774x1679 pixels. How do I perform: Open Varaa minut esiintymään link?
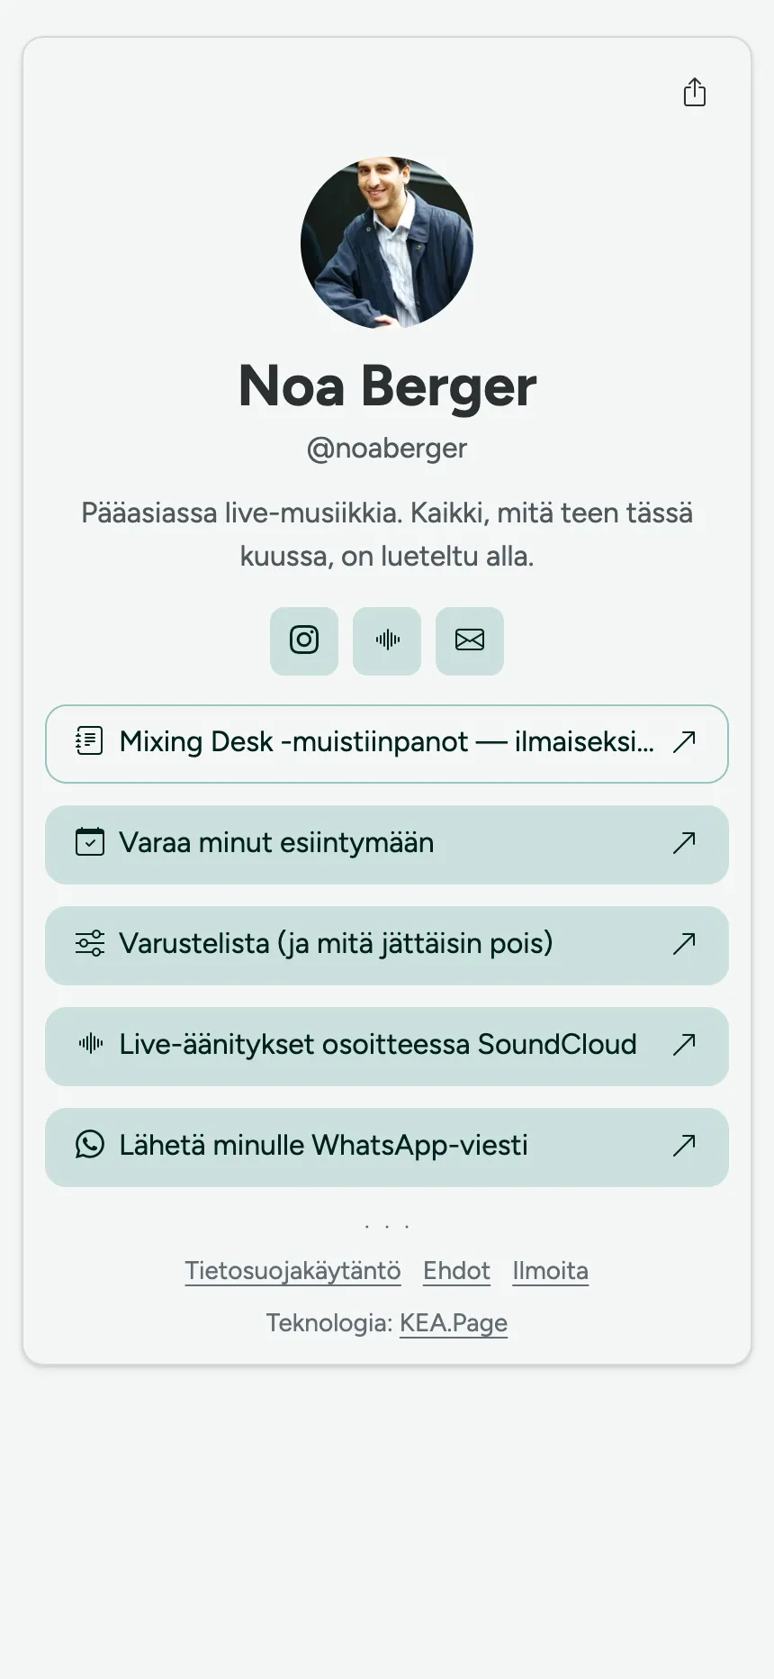point(387,844)
